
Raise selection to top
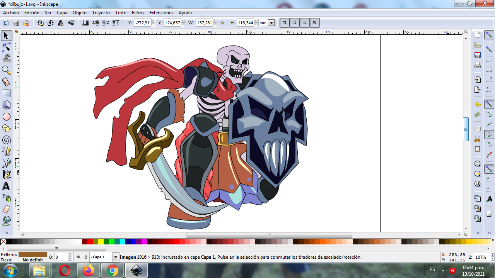pyautogui.click(x=116, y=23)
